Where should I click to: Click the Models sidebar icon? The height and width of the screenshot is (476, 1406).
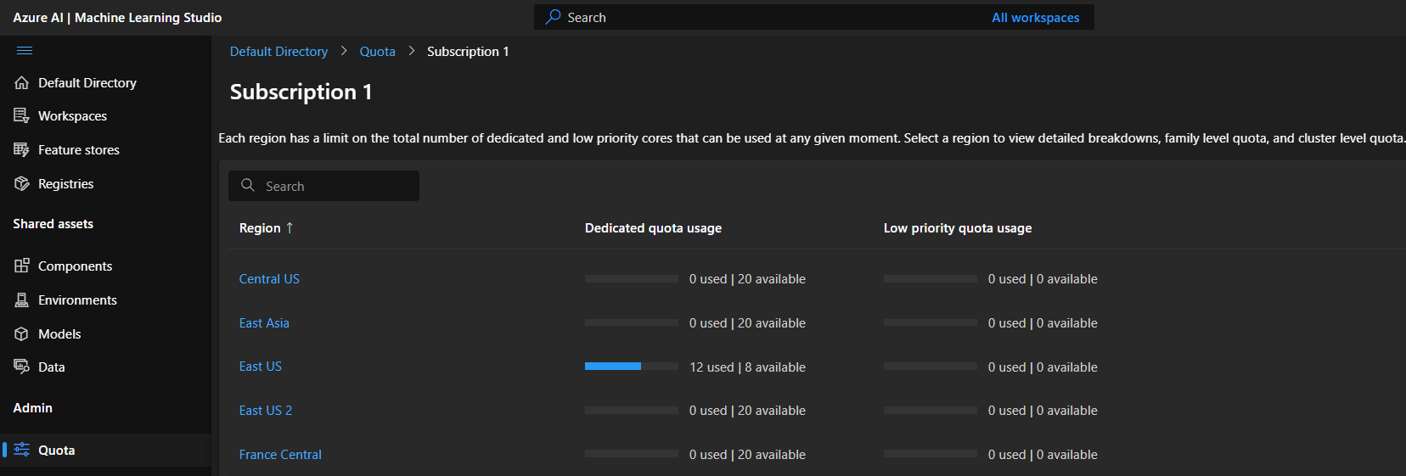pos(22,334)
